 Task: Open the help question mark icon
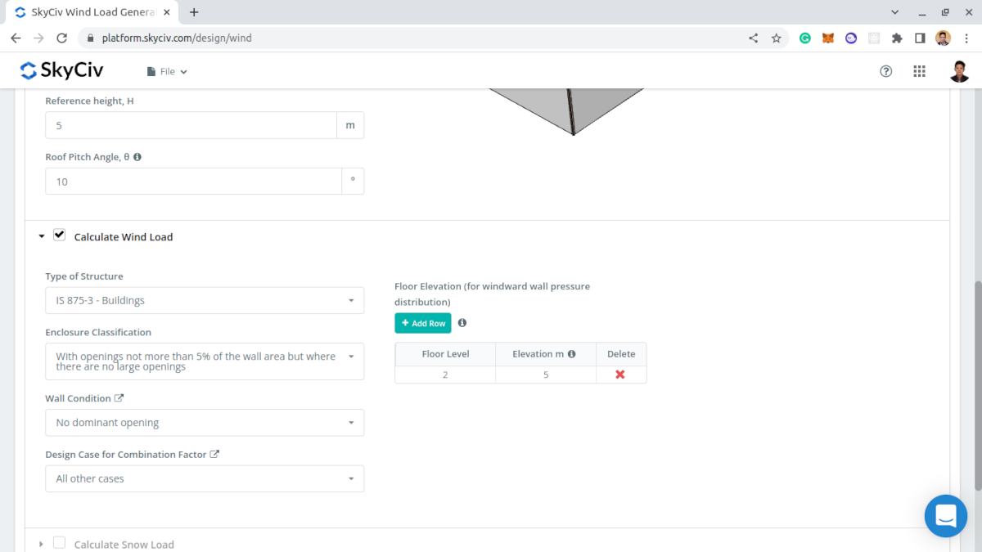point(885,71)
